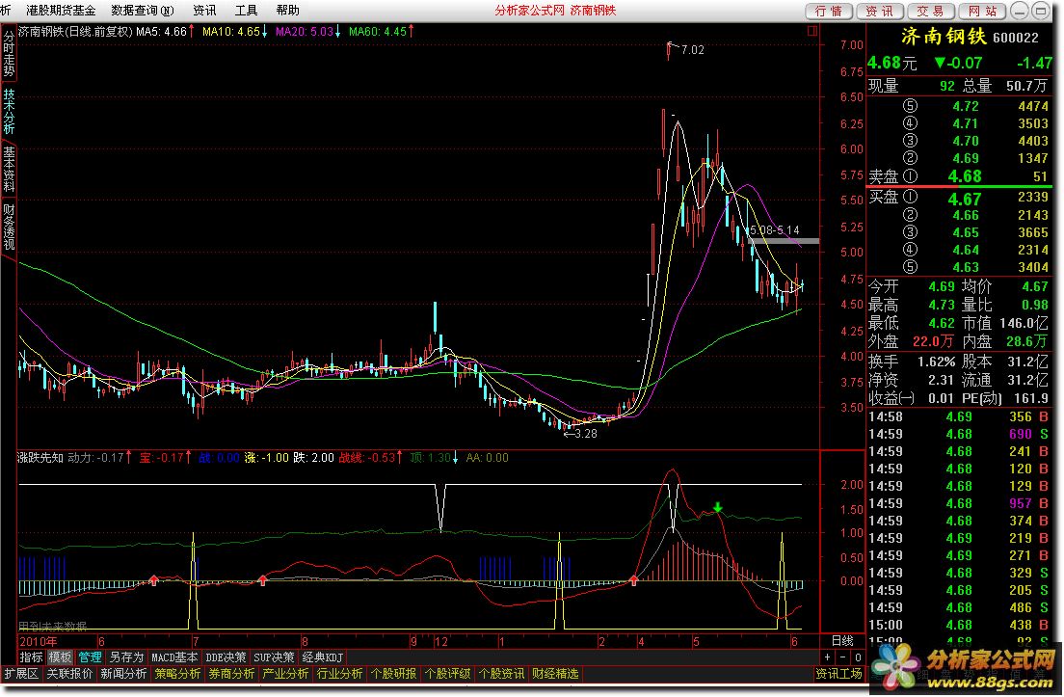Open the 港股期货基金 menu
This screenshot has width=1064, height=697.
(61, 11)
